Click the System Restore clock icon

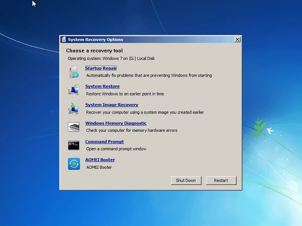point(74,90)
